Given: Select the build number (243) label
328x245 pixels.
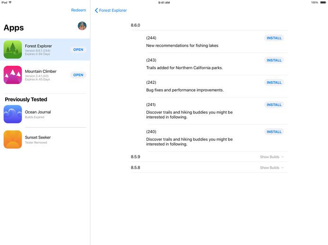Looking at the screenshot, I should click(x=151, y=60).
